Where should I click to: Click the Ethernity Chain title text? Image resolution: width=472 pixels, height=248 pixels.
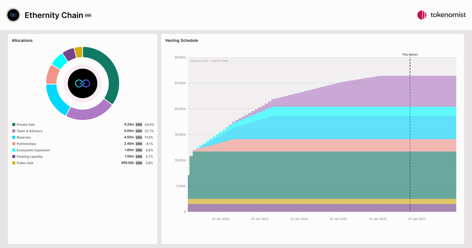coord(54,15)
